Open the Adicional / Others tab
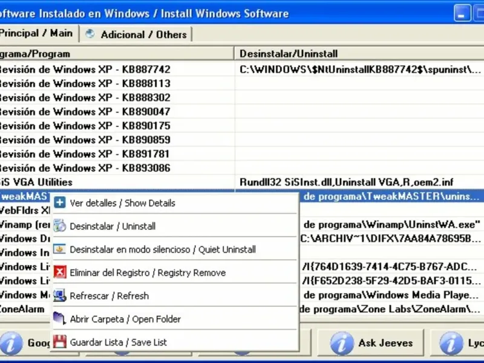This screenshot has width=484, height=363. pyautogui.click(x=136, y=34)
